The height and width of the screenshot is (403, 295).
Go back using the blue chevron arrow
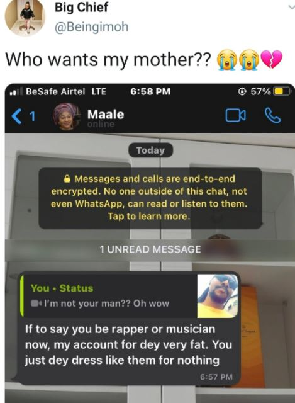pos(16,116)
